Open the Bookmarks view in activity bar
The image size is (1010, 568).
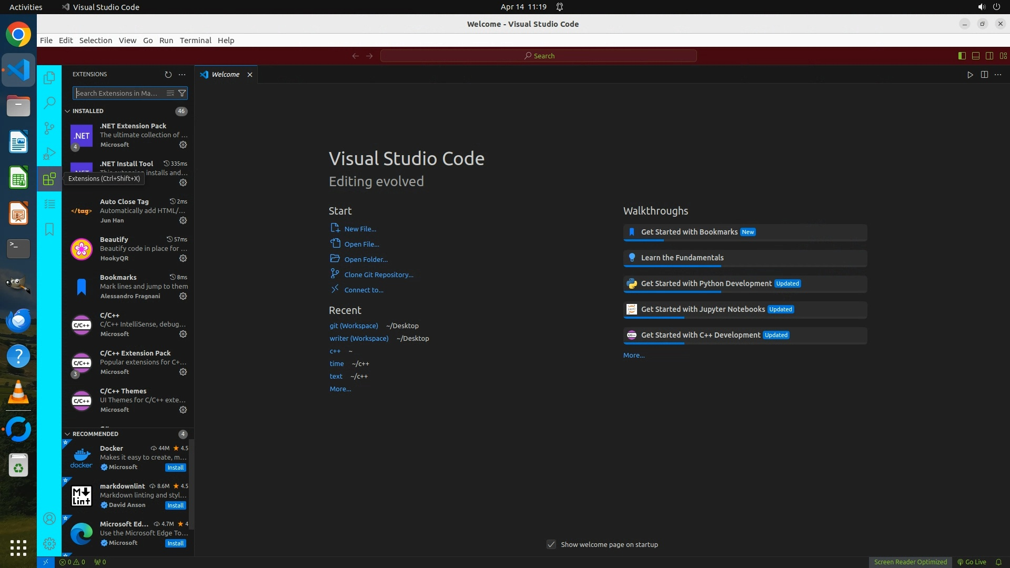(49, 229)
